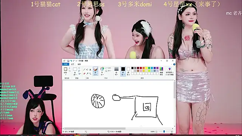Image resolution: width=242 pixels, height=136 pixels.
Task: Click the Crop icon in the Image group
Action: [x=79, y=68]
